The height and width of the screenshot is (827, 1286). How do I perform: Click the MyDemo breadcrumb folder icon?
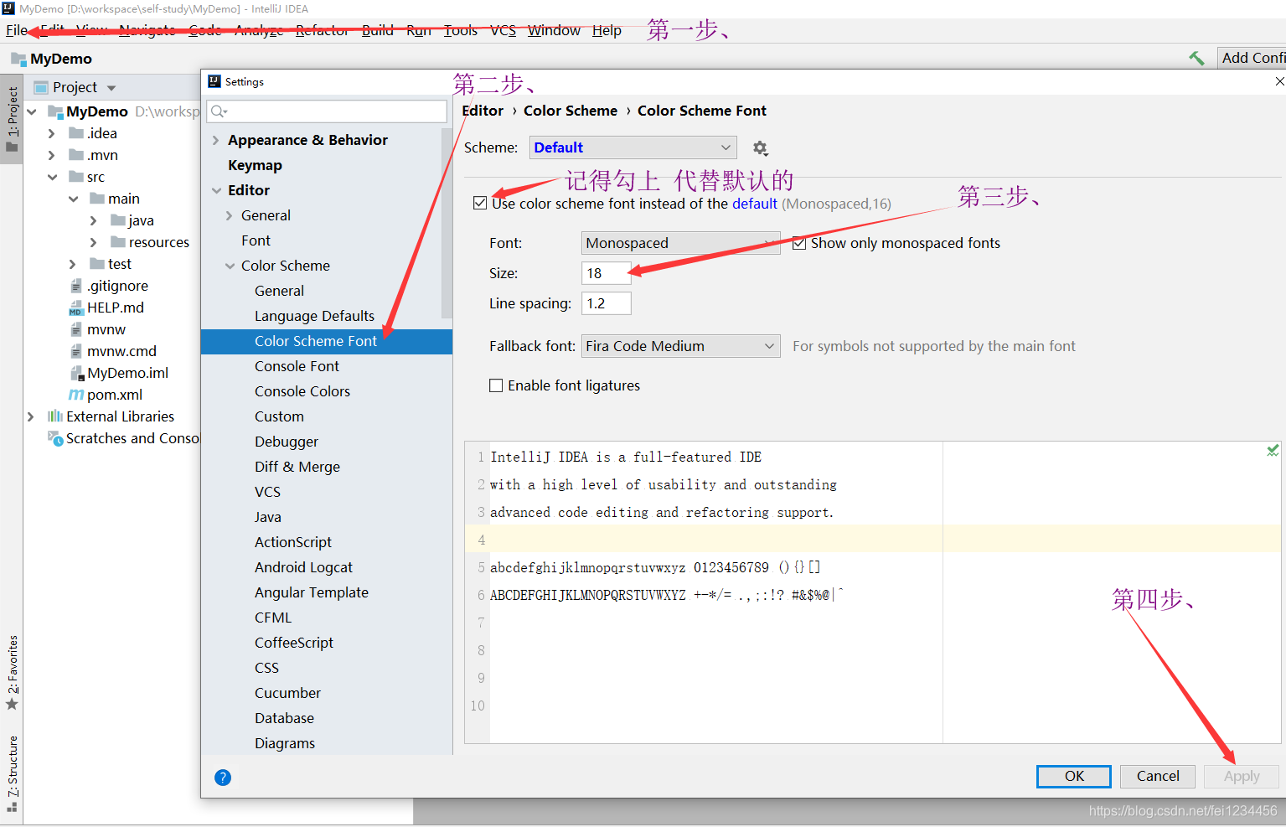(18, 59)
